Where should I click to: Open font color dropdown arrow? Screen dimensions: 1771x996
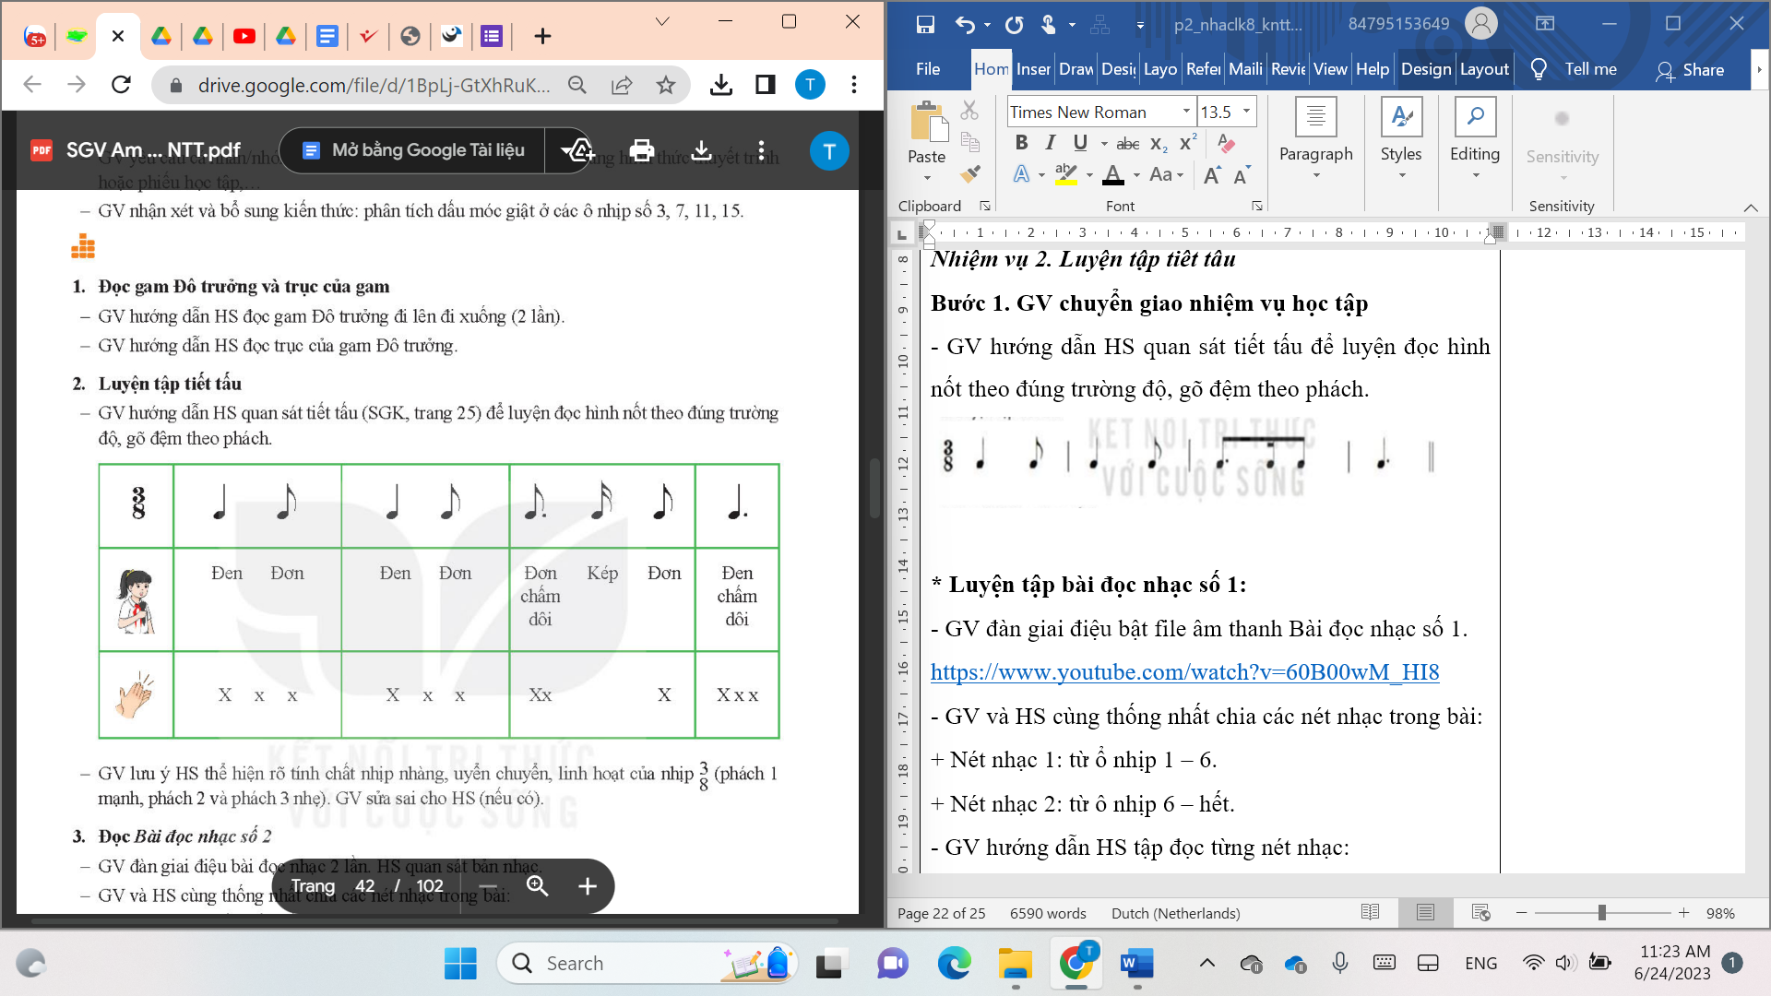[x=1136, y=174]
